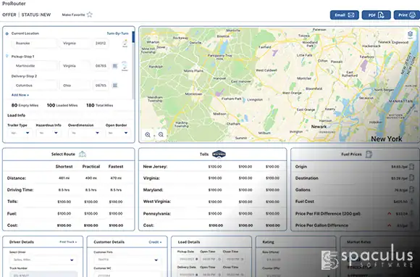The height and width of the screenshot is (277, 420).
Task: Open the Trailer Type dropdown
Action: 20,133
